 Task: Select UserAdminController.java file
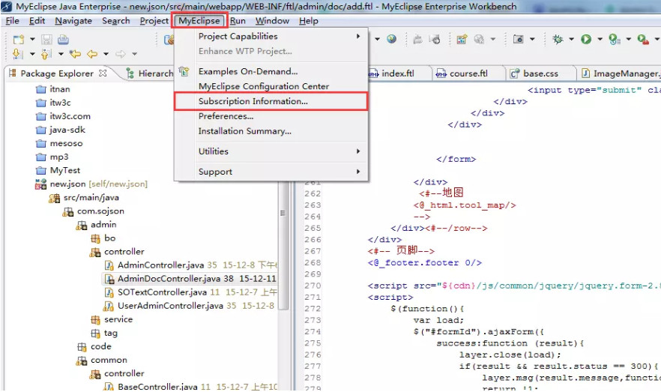point(190,306)
